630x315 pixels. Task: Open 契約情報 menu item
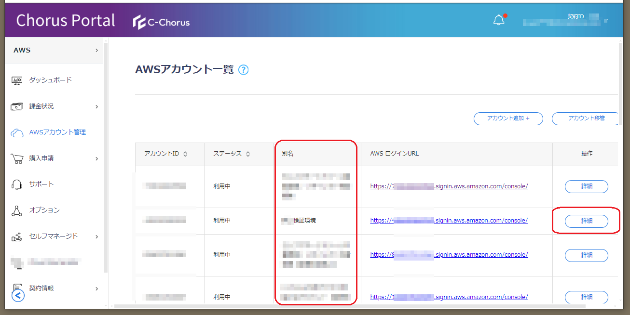coord(41,288)
